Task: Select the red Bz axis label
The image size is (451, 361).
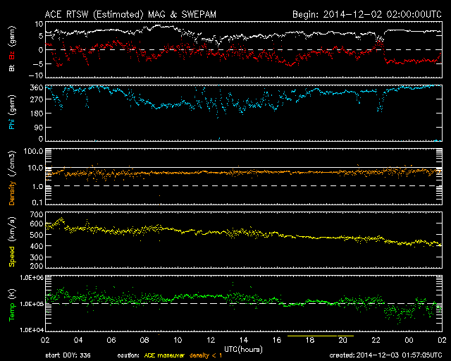Action: (11, 55)
